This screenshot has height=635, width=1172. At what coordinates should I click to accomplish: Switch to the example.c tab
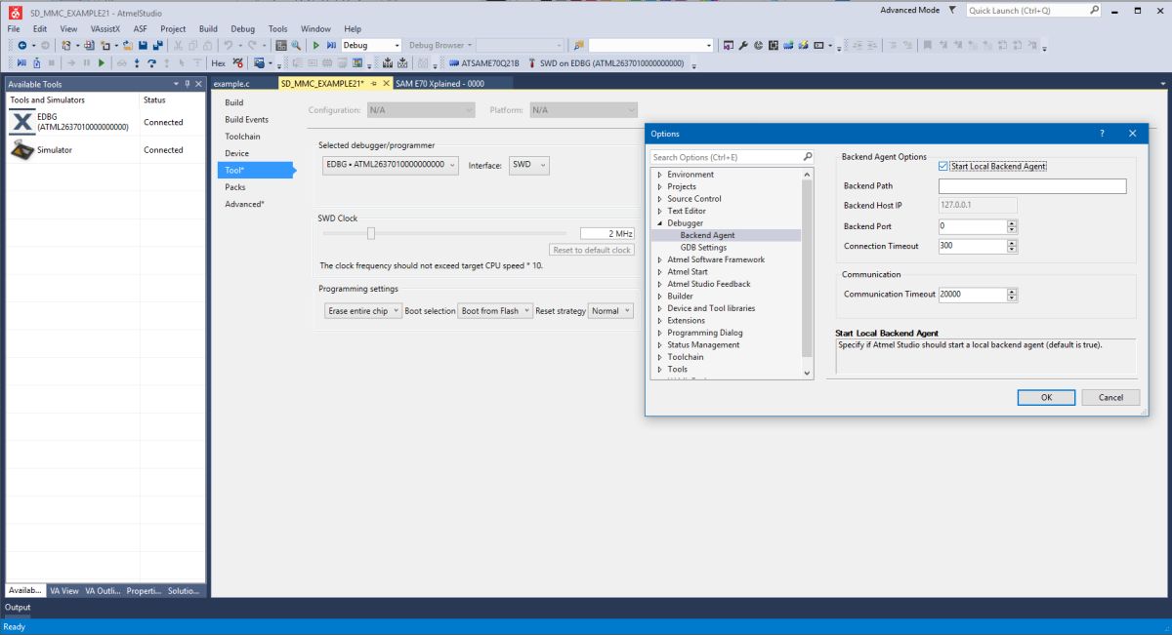[x=231, y=84]
